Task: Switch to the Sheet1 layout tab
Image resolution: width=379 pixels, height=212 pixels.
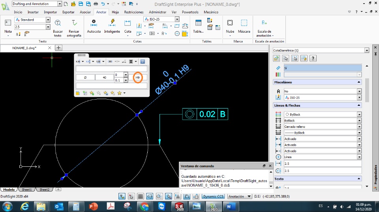Action: (x=27, y=190)
